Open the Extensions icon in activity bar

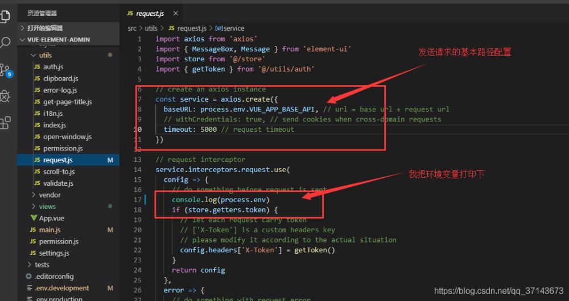(6, 122)
